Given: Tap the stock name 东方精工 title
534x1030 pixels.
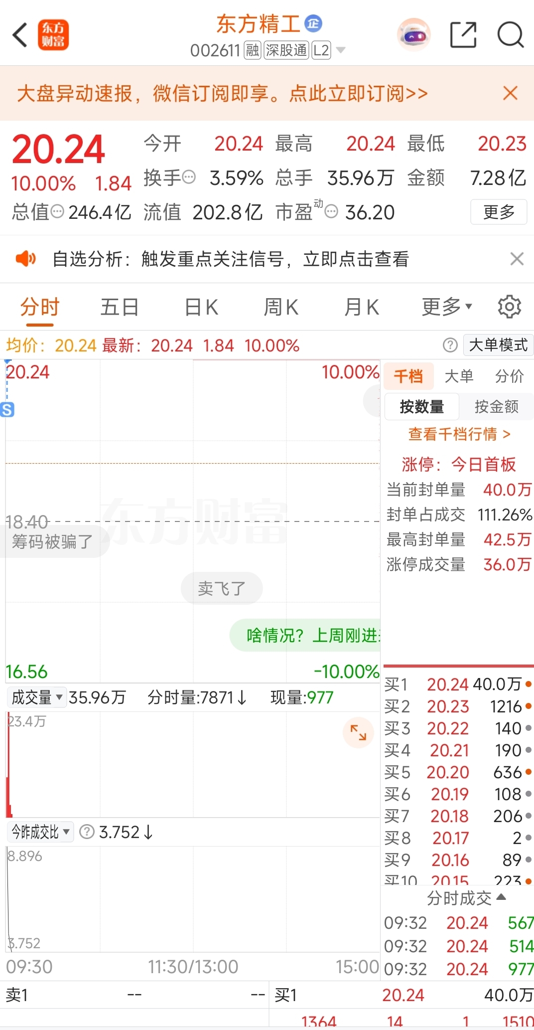Looking at the screenshot, I should 258,23.
